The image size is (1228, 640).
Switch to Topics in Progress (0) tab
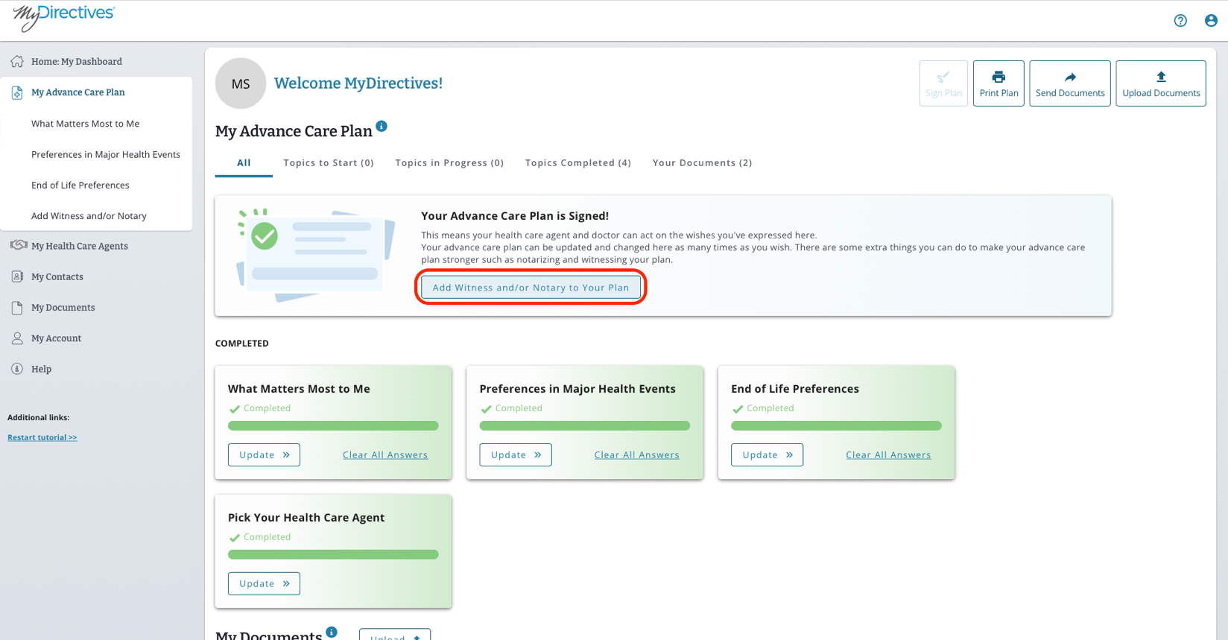449,162
